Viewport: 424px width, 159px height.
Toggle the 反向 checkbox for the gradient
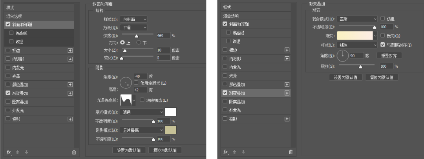pyautogui.click(x=383, y=36)
